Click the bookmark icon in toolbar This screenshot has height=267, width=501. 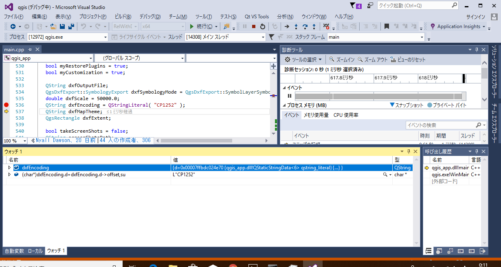[x=387, y=26]
